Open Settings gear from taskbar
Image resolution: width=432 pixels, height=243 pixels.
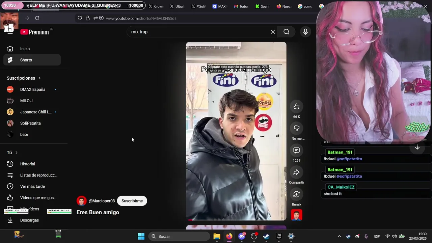tap(291, 236)
